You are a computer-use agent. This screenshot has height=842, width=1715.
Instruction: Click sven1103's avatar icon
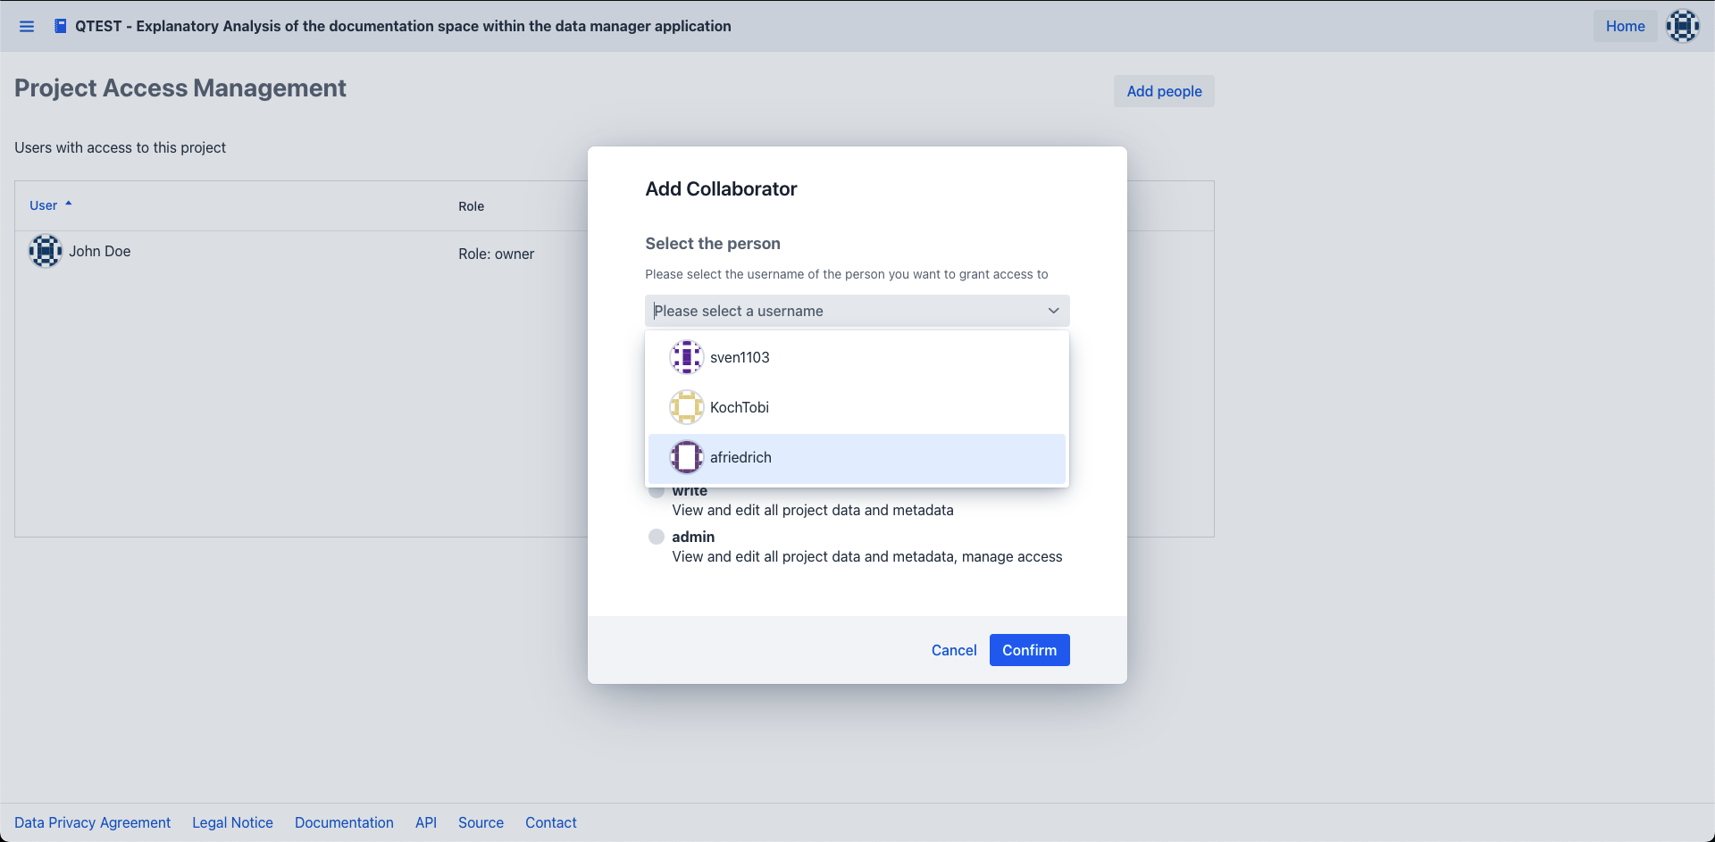pyautogui.click(x=686, y=357)
